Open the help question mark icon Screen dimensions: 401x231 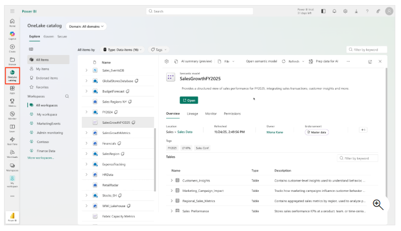tap(367, 11)
